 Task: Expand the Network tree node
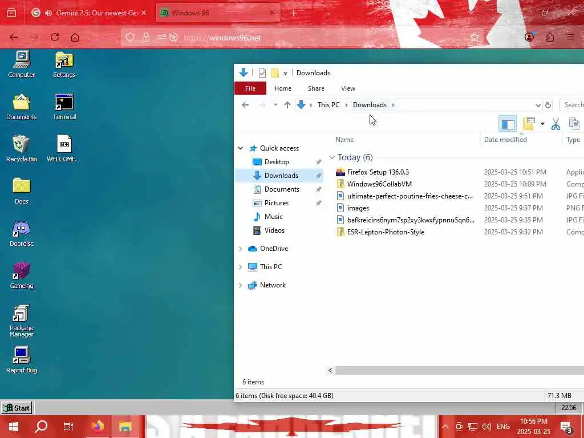tap(241, 285)
